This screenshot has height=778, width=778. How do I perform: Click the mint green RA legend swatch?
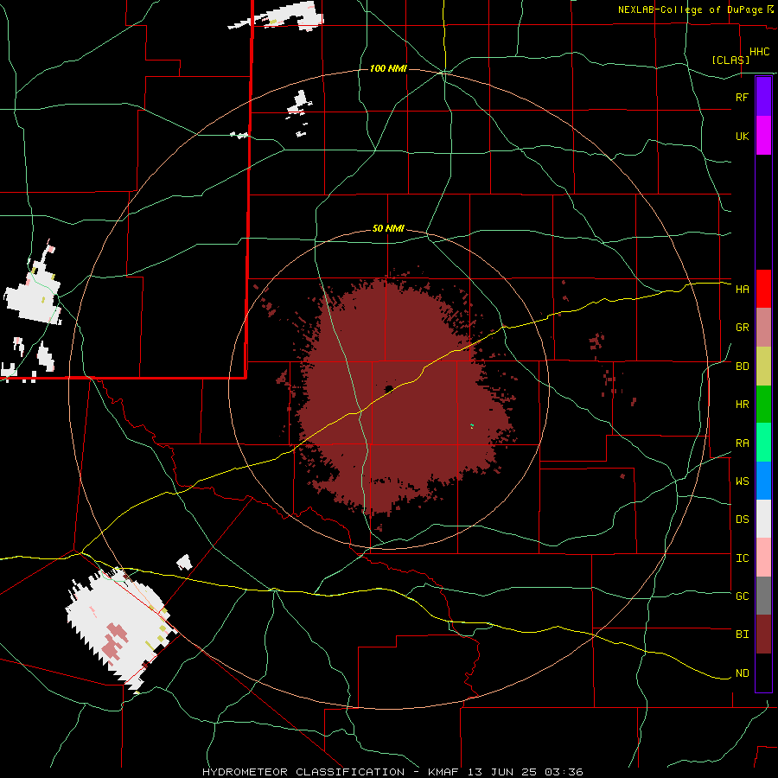(x=763, y=443)
